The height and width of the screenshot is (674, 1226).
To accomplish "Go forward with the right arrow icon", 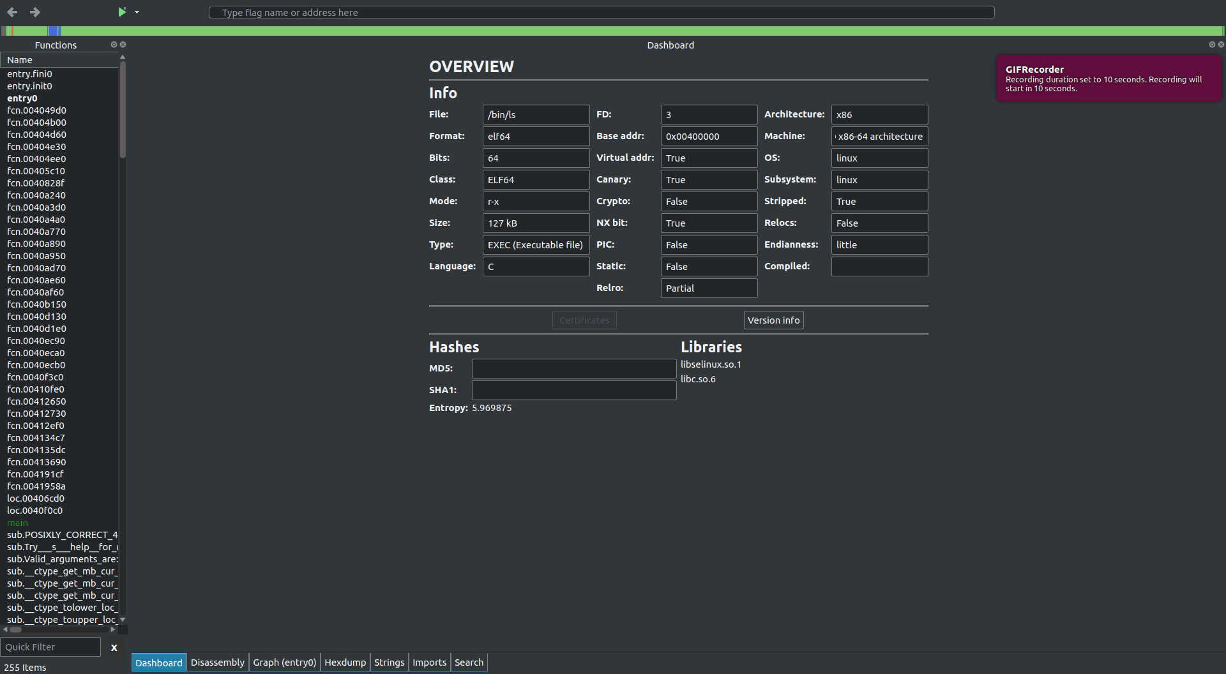I will pos(35,12).
